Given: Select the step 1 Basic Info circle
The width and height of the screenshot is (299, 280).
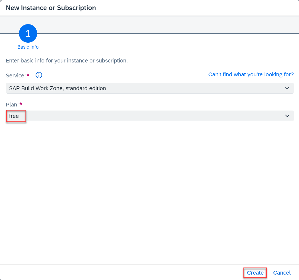Looking at the screenshot, I should (x=28, y=33).
